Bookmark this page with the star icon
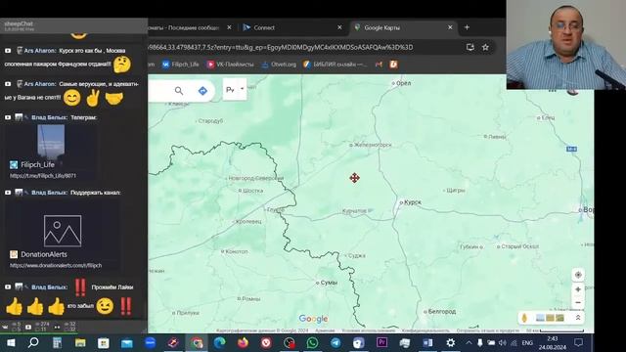The height and width of the screenshot is (352, 626). point(485,48)
